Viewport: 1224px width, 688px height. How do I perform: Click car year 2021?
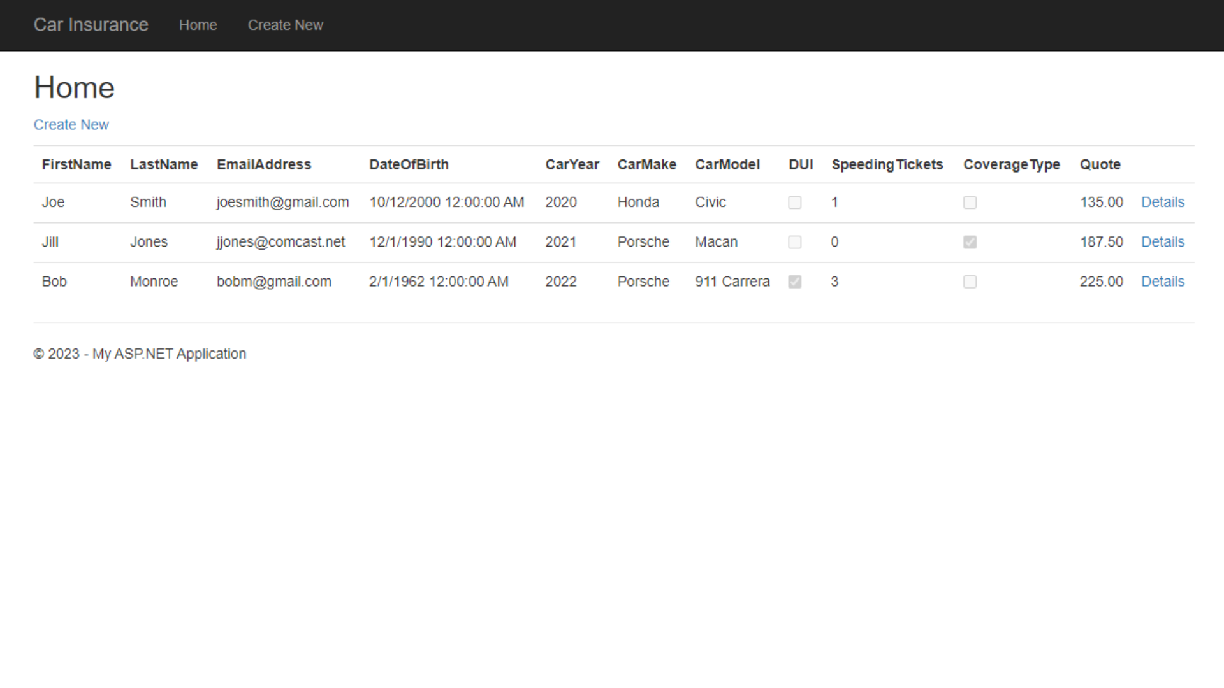click(560, 242)
